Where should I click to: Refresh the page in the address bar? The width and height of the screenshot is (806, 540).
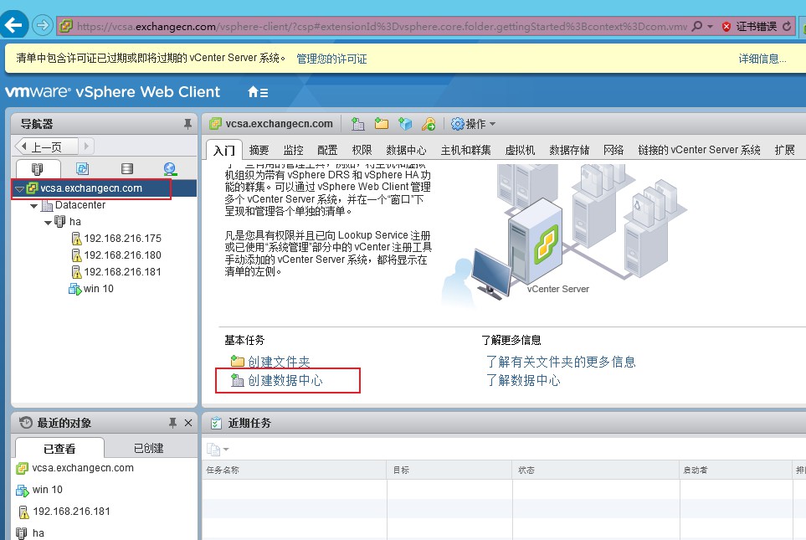[x=787, y=26]
